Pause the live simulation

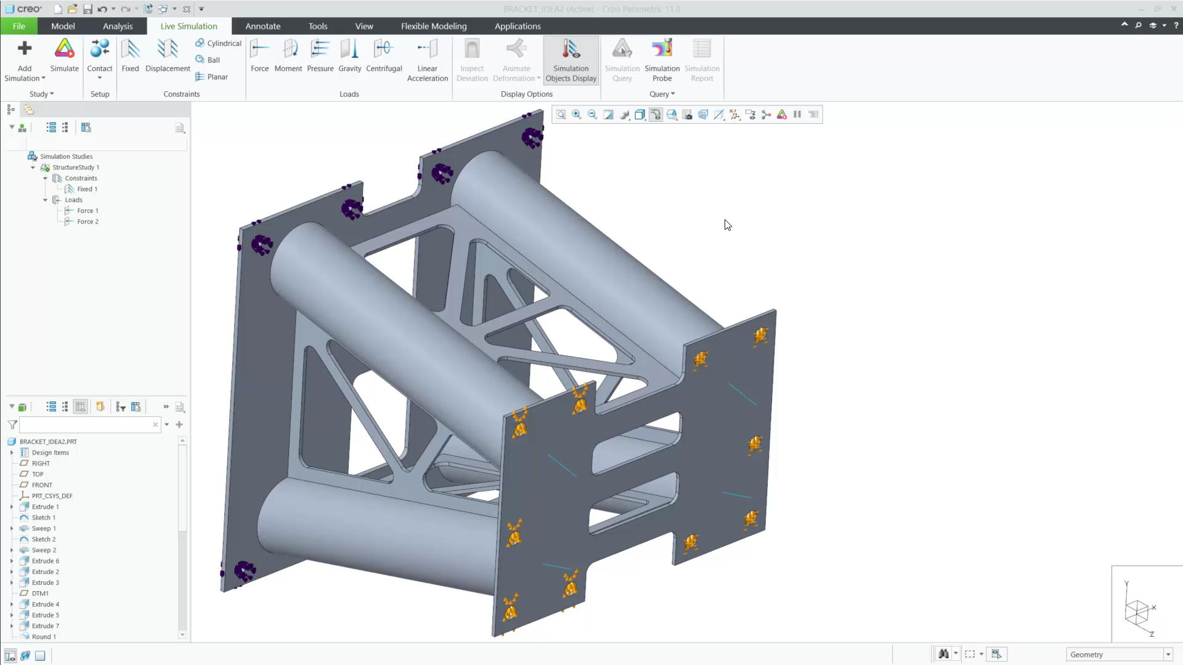(x=797, y=115)
